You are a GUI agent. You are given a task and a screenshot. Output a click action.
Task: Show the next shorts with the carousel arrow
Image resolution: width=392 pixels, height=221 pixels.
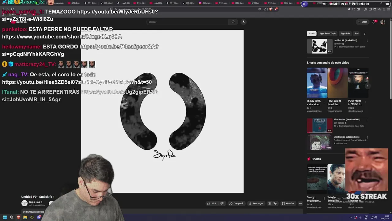pos(367,86)
